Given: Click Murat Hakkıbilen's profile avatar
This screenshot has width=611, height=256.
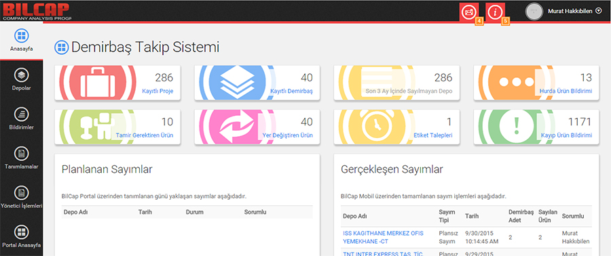Looking at the screenshot, I should point(534,12).
